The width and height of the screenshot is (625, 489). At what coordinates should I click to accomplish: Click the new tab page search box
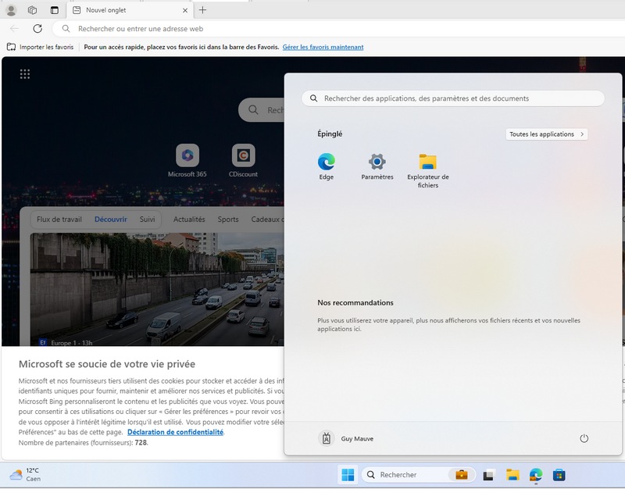tap(262, 109)
